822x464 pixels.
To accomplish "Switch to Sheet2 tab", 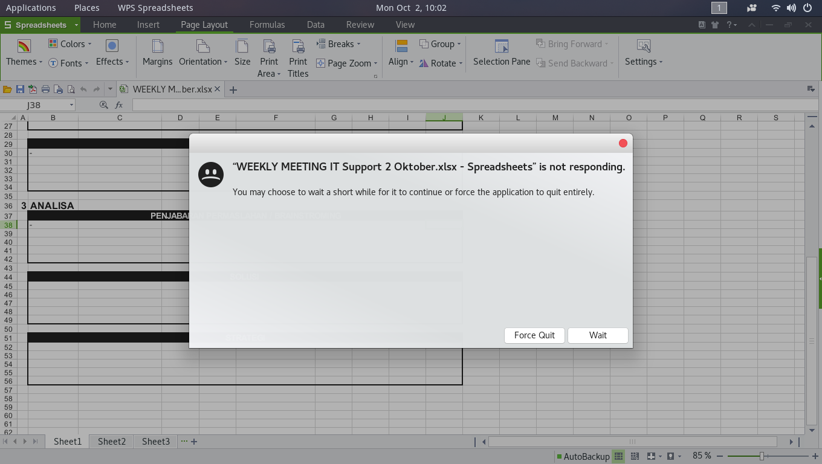I will pos(112,442).
